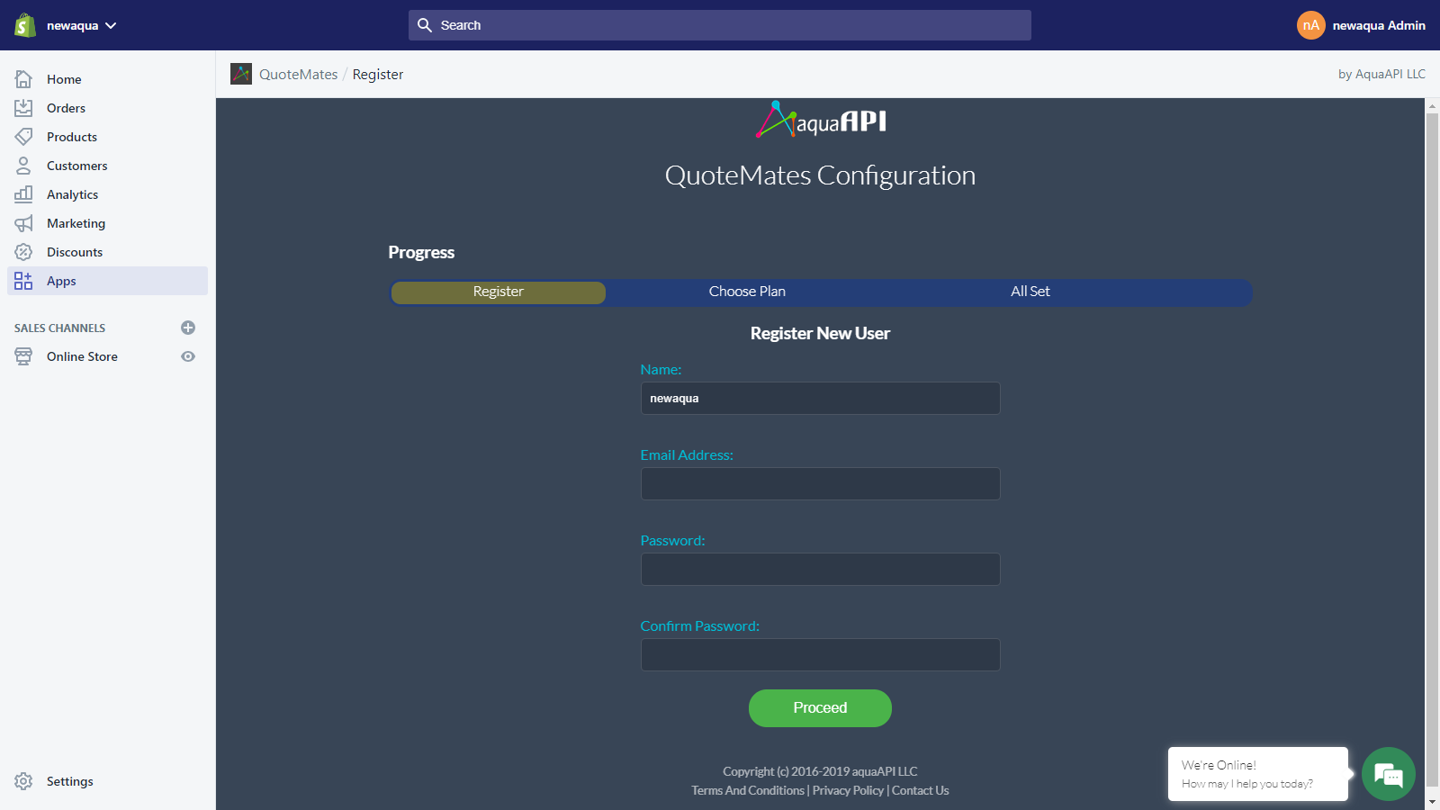Click the Analytics bar chart icon
1440x810 pixels.
(x=23, y=194)
